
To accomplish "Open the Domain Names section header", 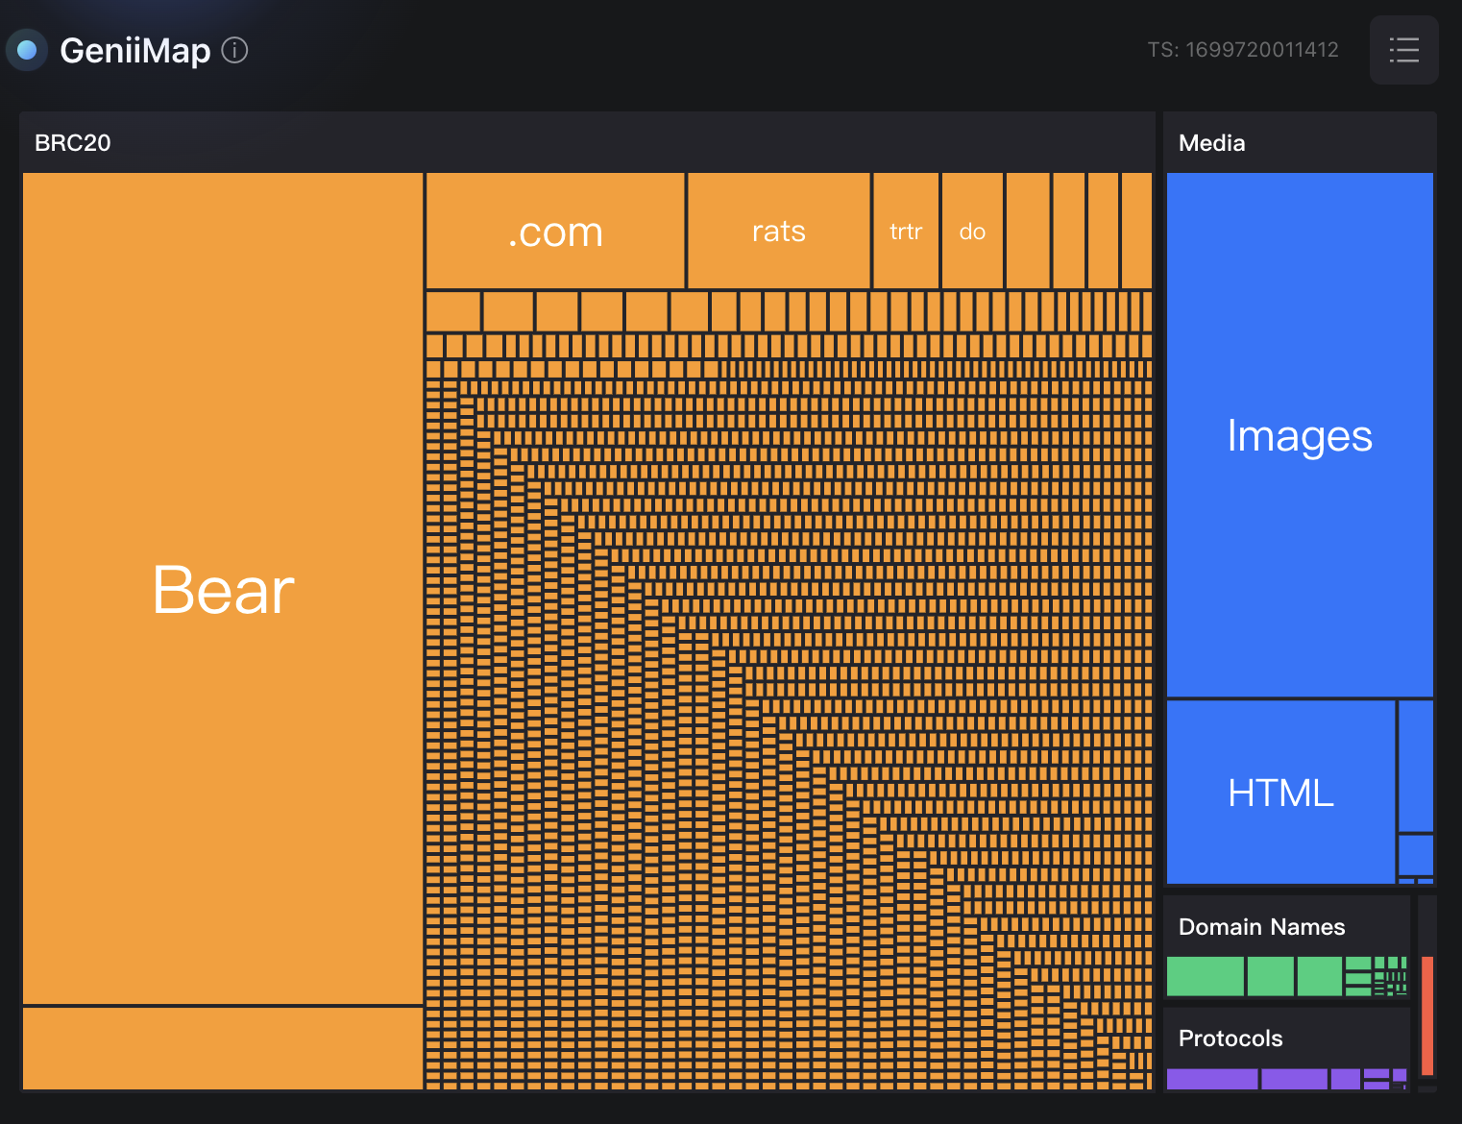I will click(x=1261, y=927).
